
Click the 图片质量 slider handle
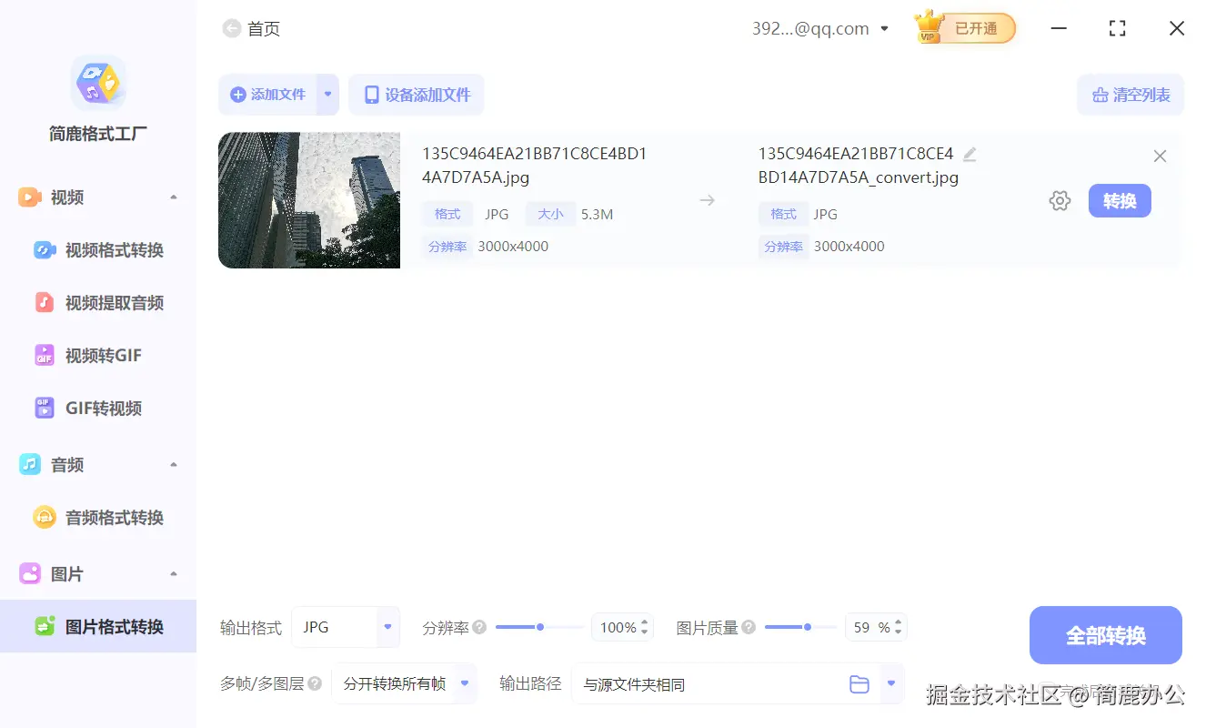click(808, 627)
